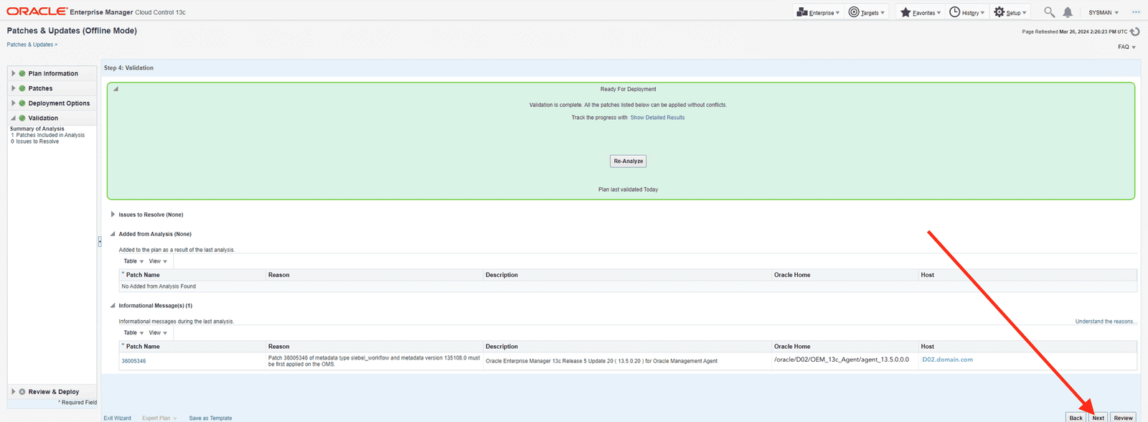This screenshot has width=1148, height=422.
Task: Open the Setup menu
Action: point(1010,12)
